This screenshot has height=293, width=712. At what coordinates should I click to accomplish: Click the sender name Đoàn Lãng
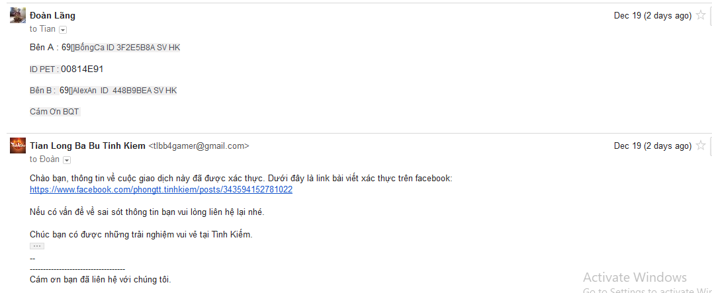click(53, 15)
